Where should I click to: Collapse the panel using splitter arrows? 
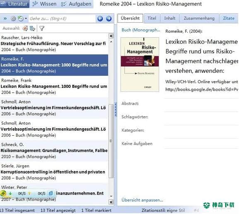click(116, 109)
